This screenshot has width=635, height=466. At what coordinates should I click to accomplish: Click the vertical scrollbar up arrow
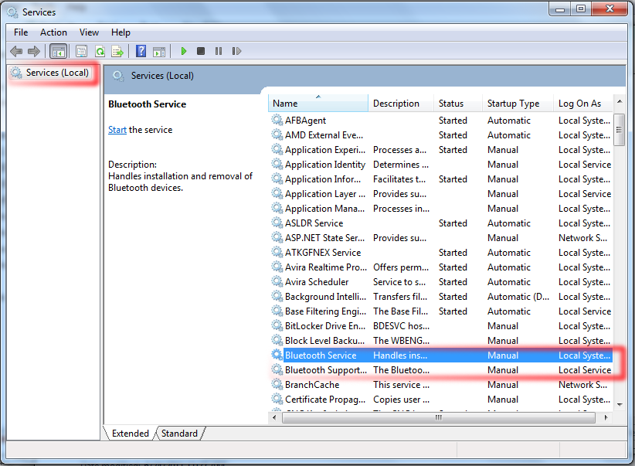620,101
